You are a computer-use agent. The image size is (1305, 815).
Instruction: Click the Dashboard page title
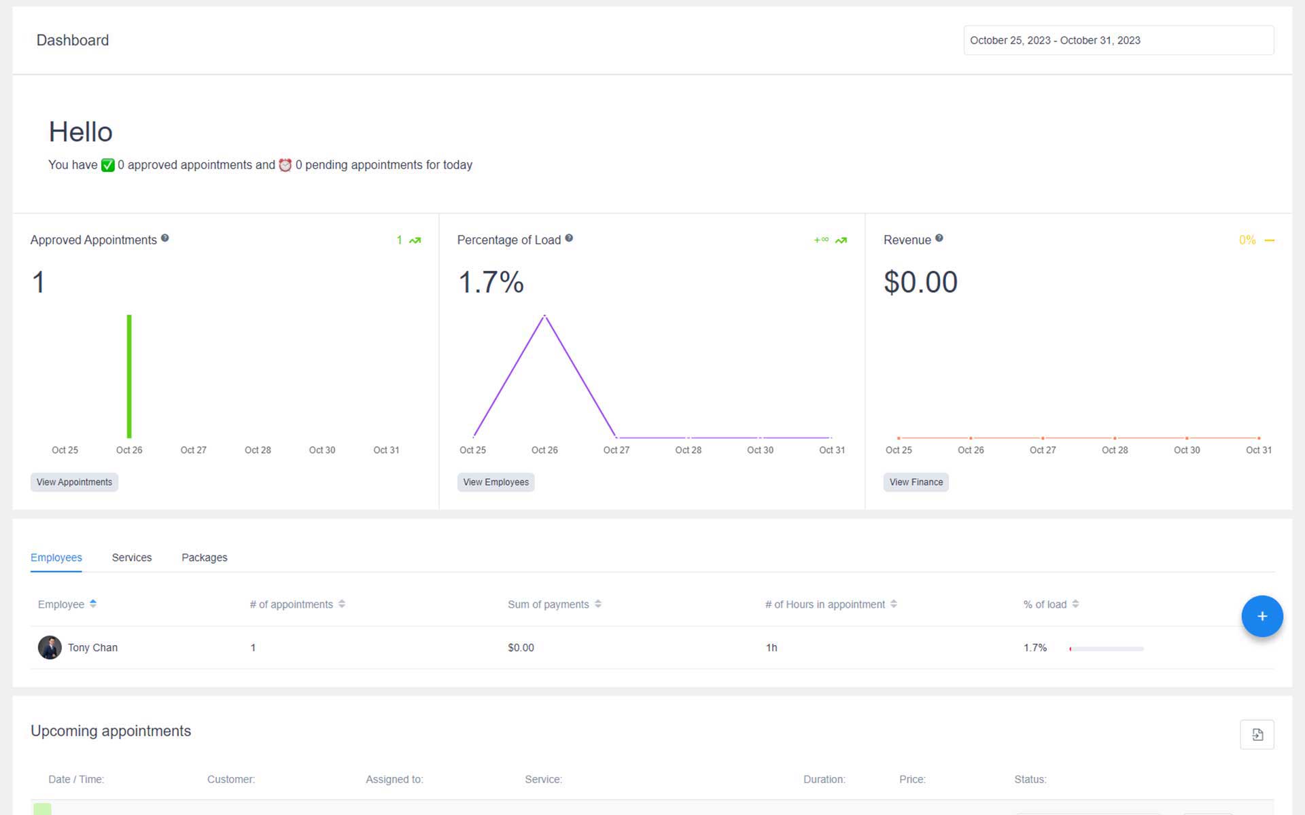(x=73, y=40)
